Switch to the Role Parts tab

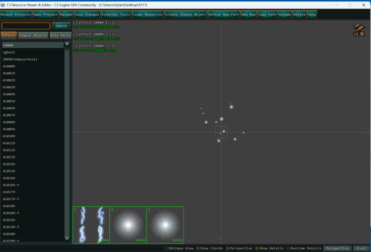60,35
